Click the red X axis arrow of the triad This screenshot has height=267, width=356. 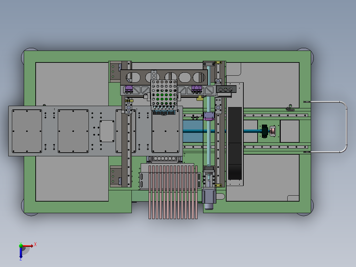click(x=28, y=246)
